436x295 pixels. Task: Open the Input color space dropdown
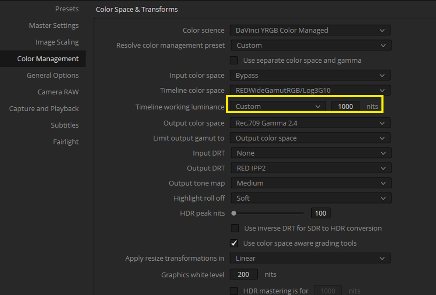pyautogui.click(x=310, y=75)
